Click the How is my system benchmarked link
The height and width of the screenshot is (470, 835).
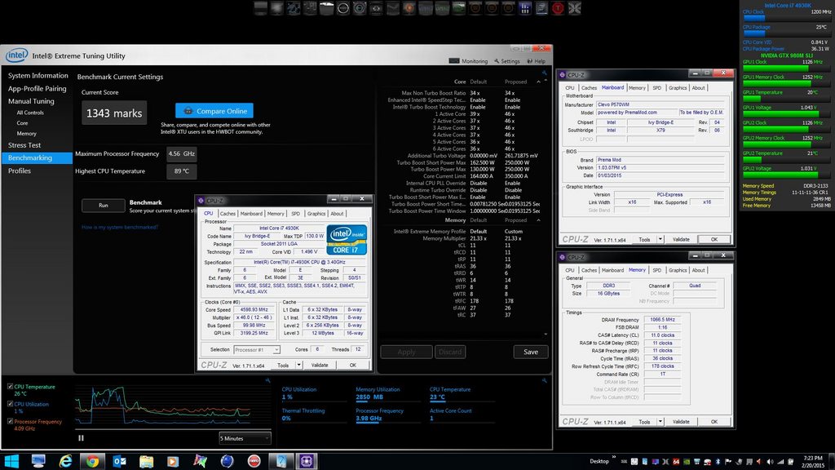120,227
